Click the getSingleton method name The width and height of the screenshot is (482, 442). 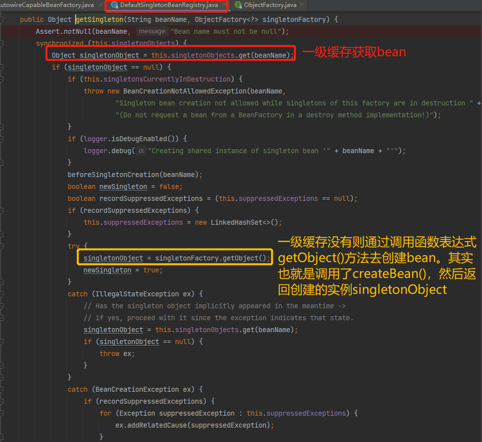pos(99,19)
